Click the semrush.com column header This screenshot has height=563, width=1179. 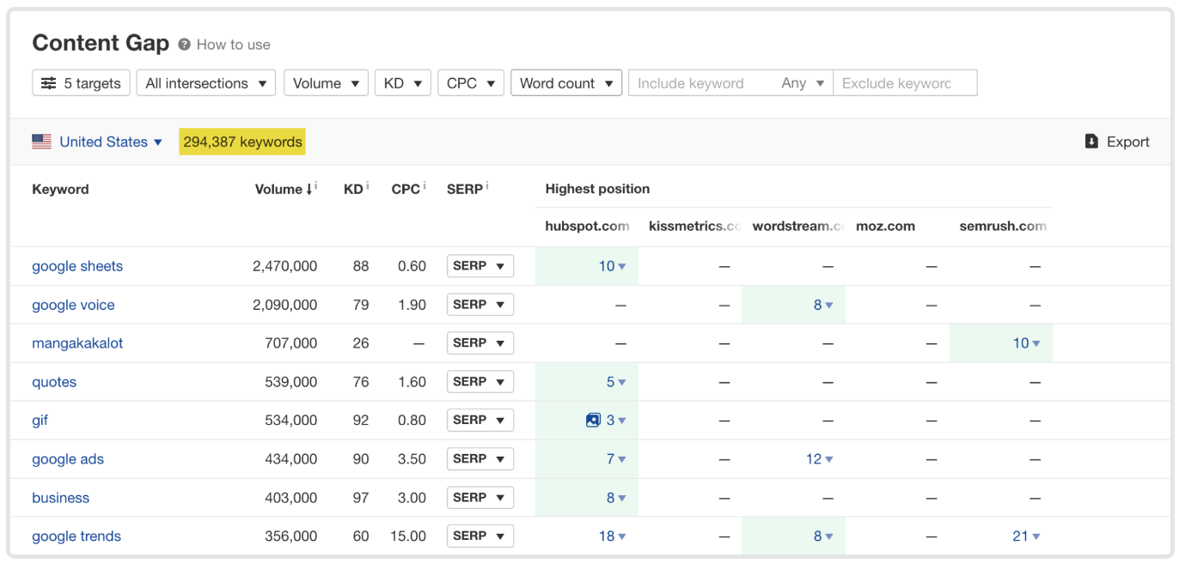click(x=1003, y=227)
